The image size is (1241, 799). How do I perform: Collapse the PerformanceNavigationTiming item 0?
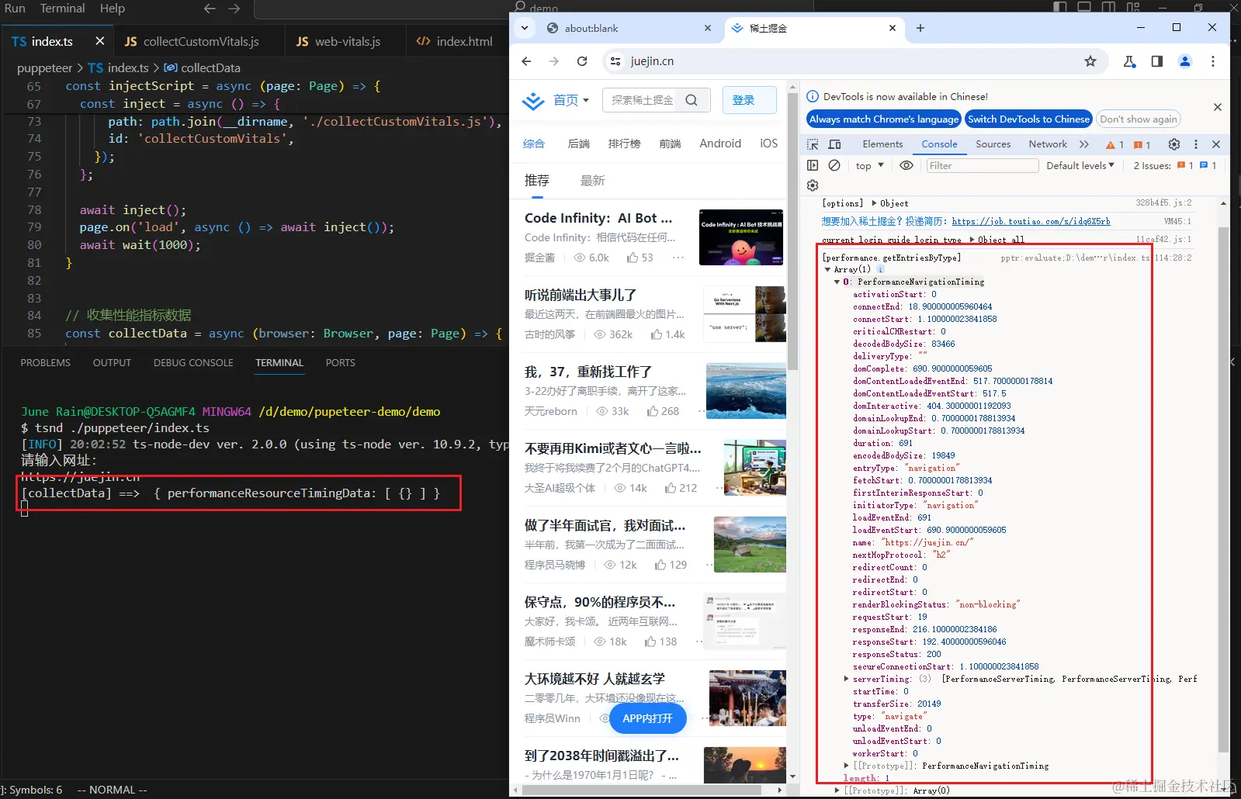click(x=837, y=282)
